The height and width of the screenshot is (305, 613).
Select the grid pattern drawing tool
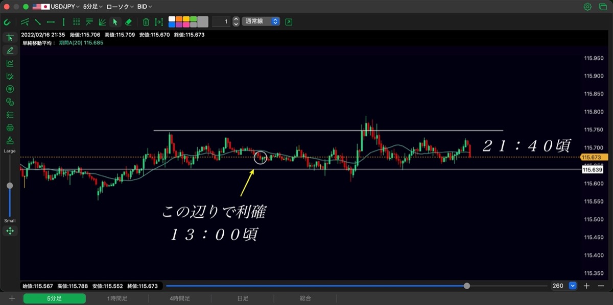77,22
